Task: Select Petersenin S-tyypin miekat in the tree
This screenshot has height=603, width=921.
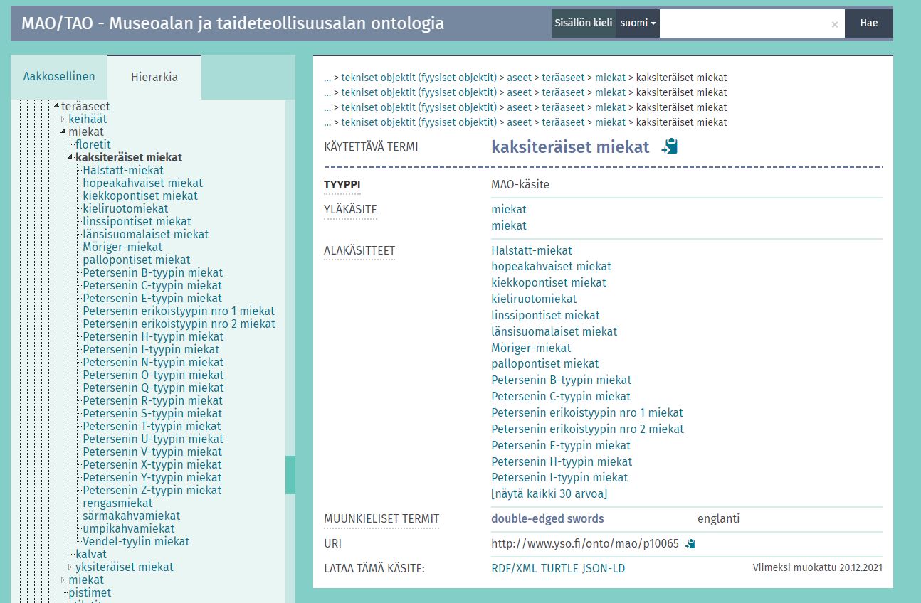Action: (x=152, y=413)
